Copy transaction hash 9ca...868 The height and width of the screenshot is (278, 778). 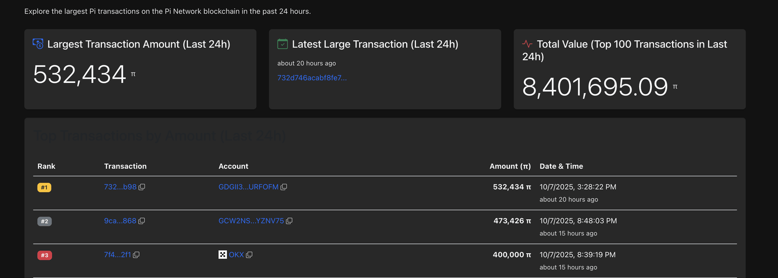(141, 221)
